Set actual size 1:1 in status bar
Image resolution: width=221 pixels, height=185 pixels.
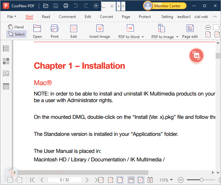pos(101,180)
